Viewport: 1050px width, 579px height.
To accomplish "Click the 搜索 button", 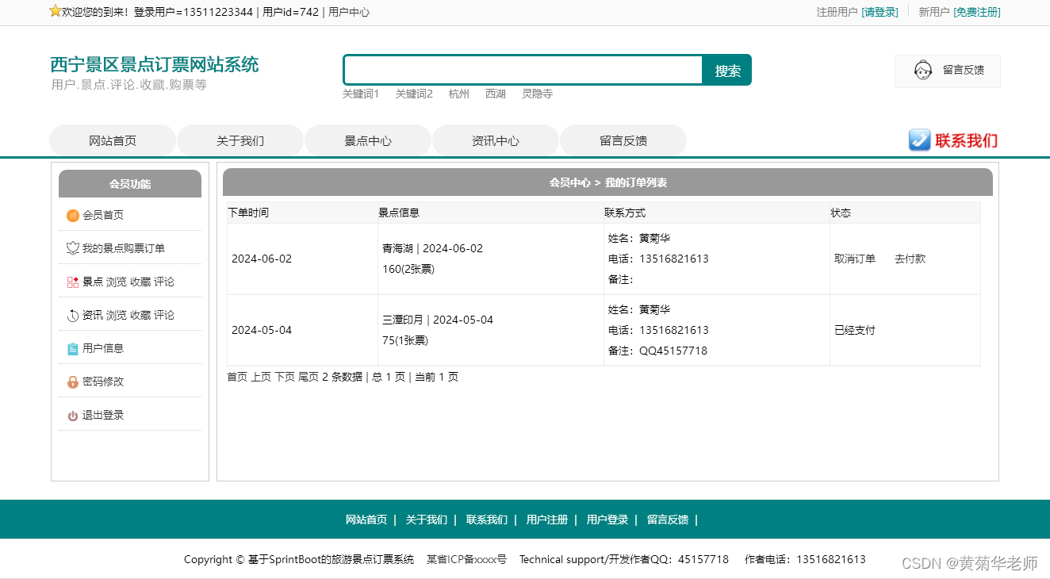I will click(x=727, y=70).
